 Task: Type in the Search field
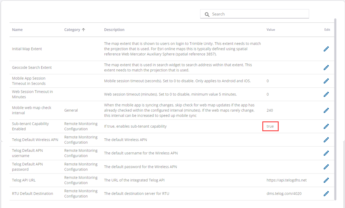[259, 14]
